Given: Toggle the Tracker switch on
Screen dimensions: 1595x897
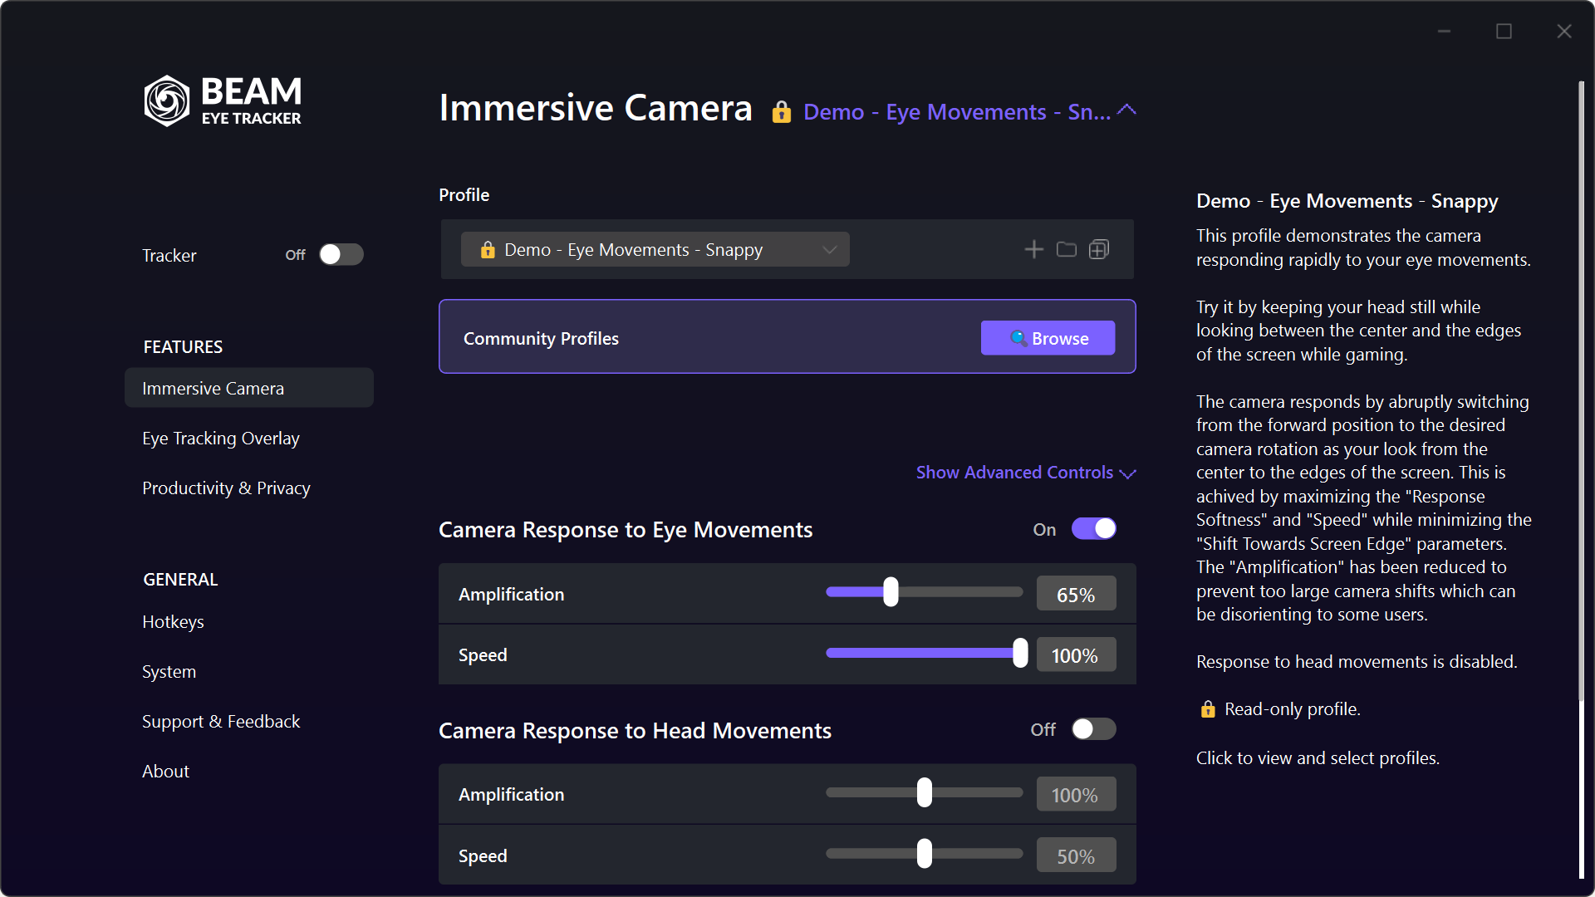Looking at the screenshot, I should [x=341, y=254].
